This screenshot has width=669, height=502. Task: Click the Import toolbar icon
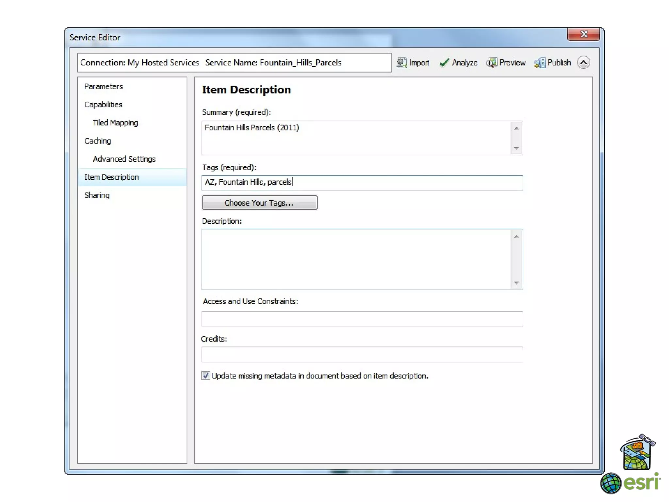(402, 62)
